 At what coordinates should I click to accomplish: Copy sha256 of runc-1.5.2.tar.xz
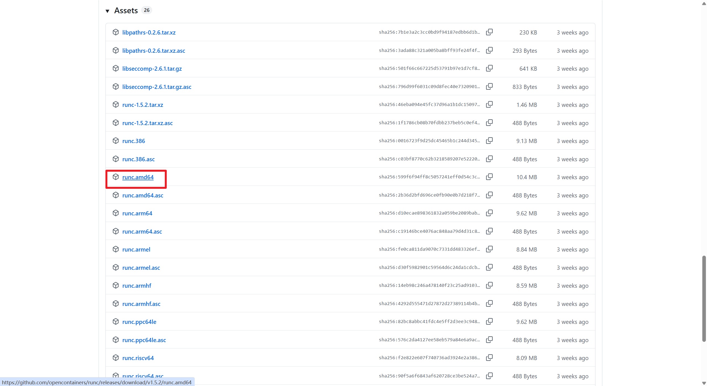point(489,104)
